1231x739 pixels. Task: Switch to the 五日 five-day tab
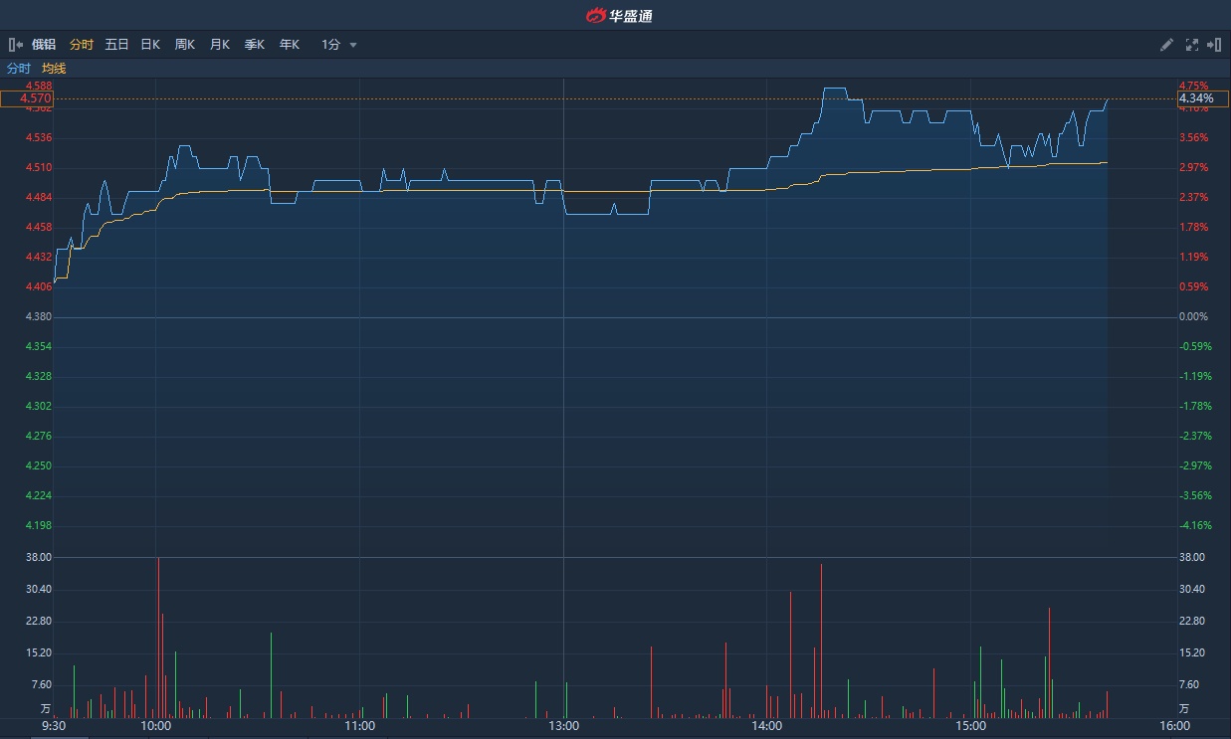coord(116,45)
